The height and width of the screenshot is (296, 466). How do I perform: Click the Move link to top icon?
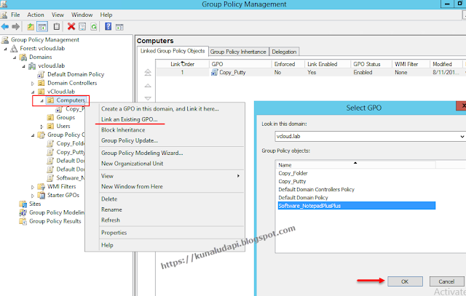tap(148, 72)
